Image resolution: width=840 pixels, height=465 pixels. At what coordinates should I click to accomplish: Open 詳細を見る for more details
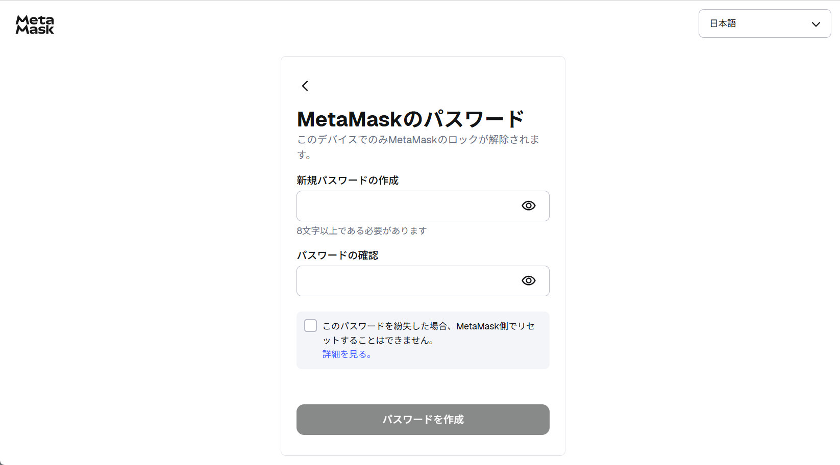[347, 354]
